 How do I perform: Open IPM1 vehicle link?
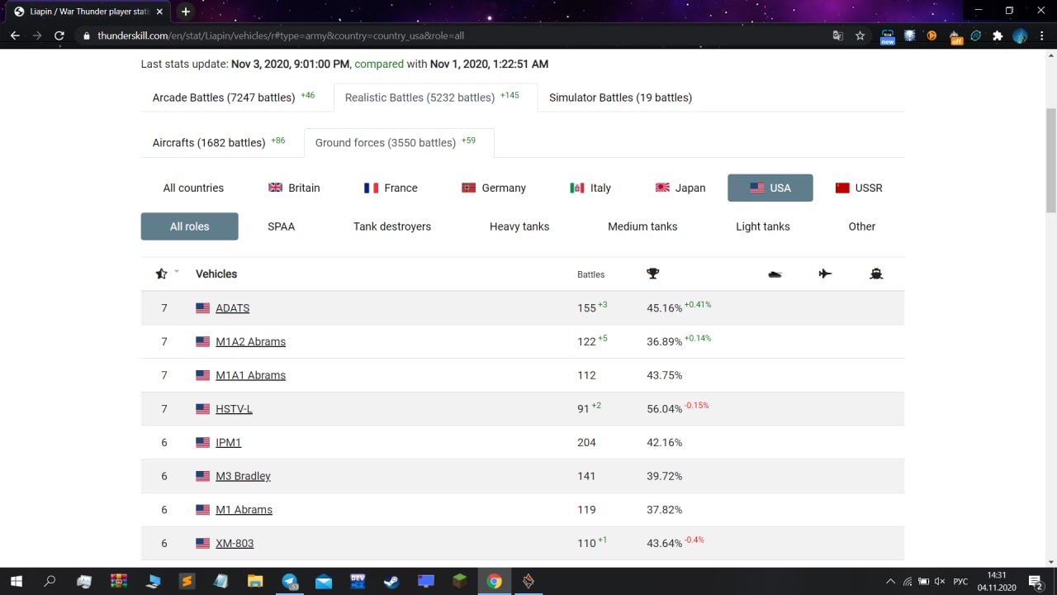(x=228, y=442)
